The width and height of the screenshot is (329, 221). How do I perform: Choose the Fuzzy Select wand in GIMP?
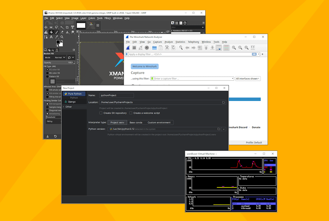(x=62, y=27)
